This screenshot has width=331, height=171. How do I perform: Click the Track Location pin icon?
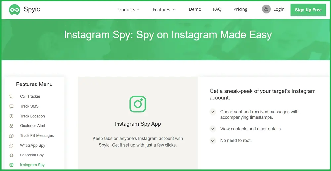coord(11,116)
